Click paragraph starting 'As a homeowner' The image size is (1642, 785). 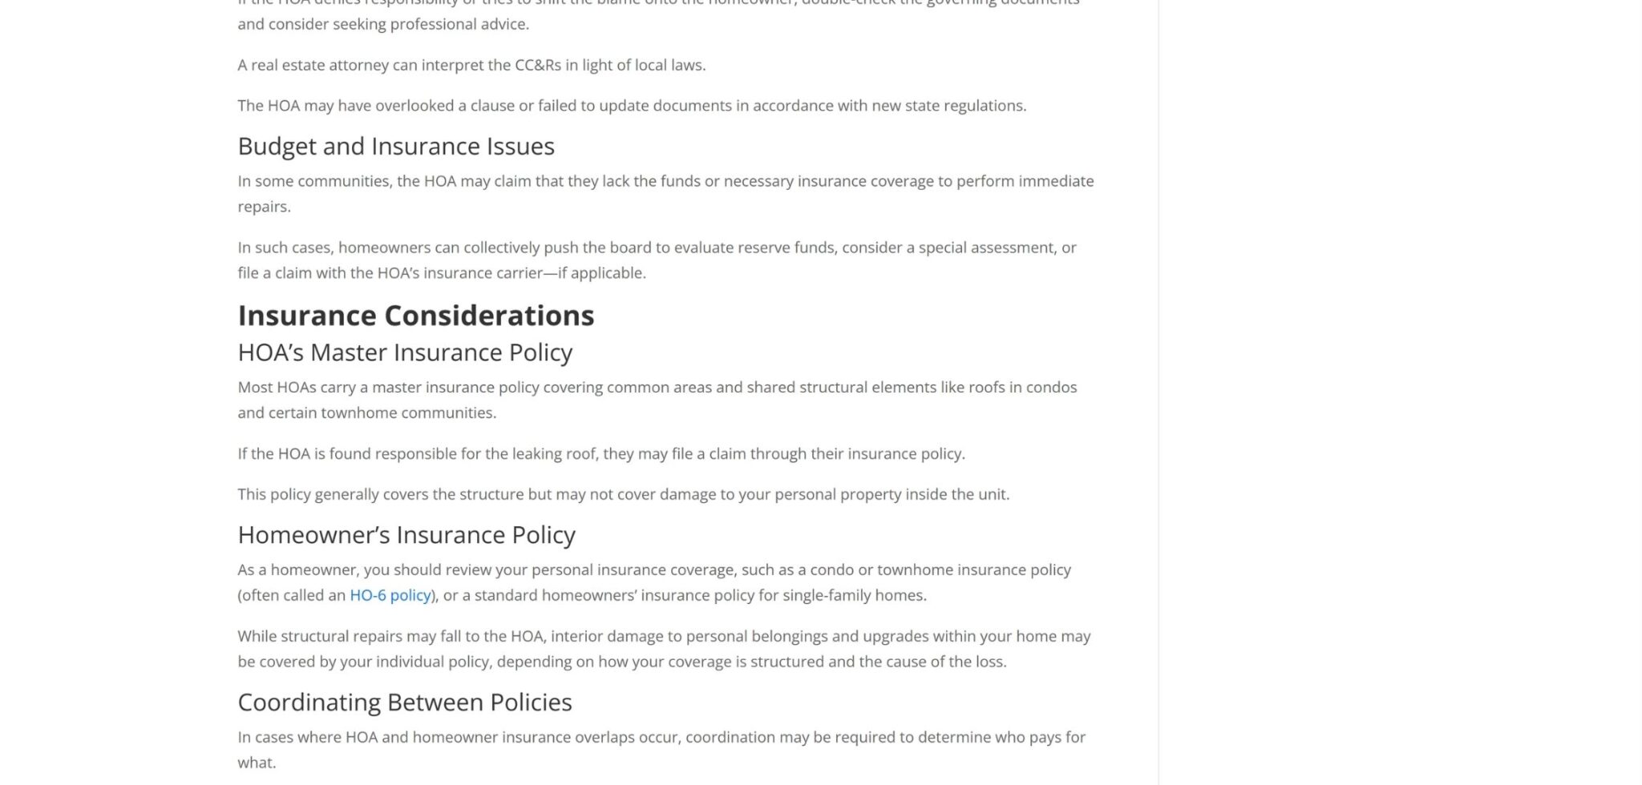(654, 570)
